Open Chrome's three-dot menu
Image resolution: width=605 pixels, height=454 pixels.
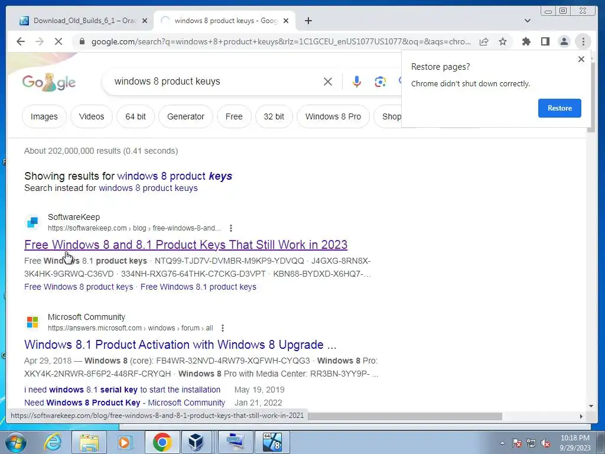[x=583, y=41]
